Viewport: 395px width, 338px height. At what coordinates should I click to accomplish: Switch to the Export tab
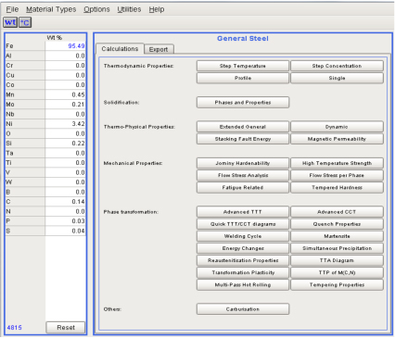159,49
